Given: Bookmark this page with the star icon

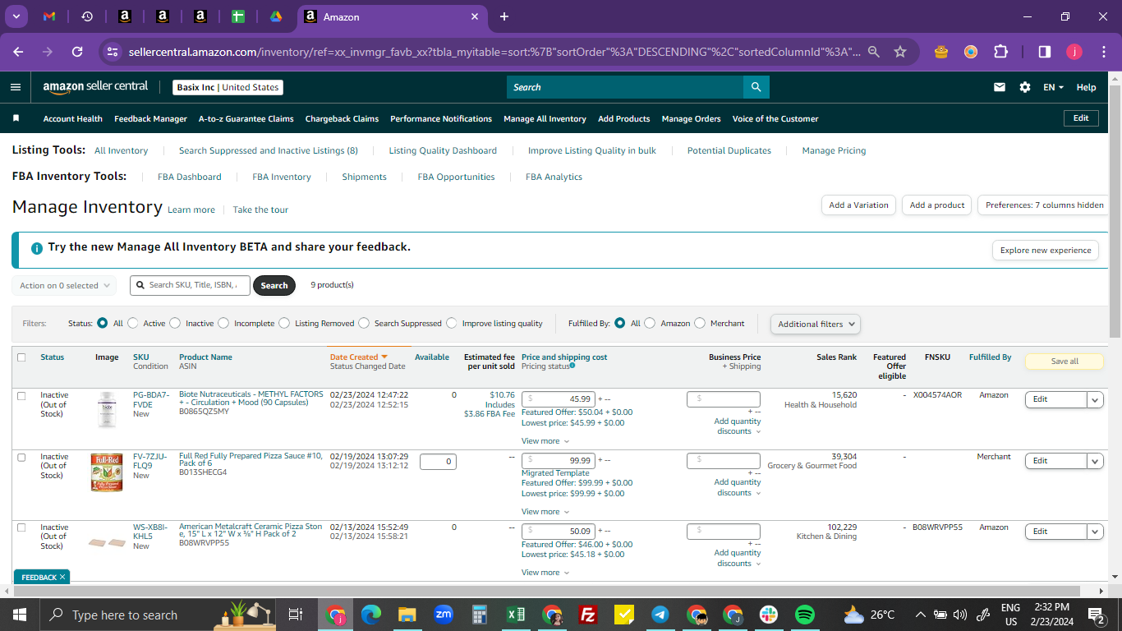Looking at the screenshot, I should click(x=900, y=52).
